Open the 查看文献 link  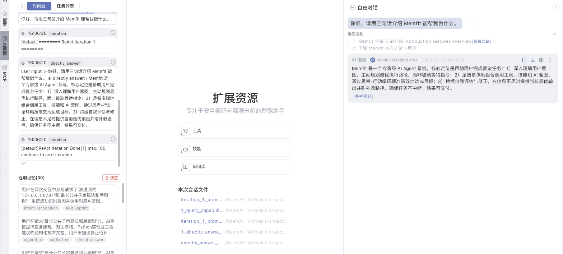click(481, 41)
